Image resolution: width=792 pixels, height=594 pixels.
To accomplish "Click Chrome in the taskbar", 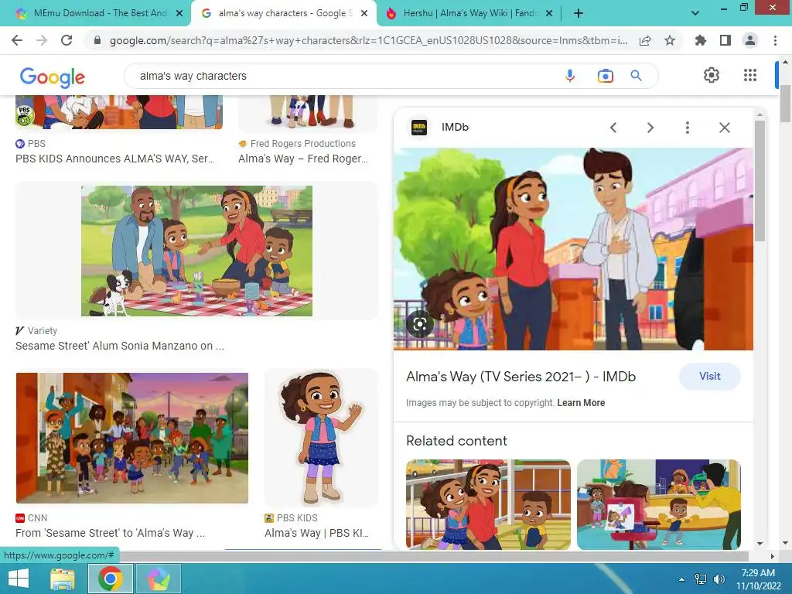I will coord(111,579).
